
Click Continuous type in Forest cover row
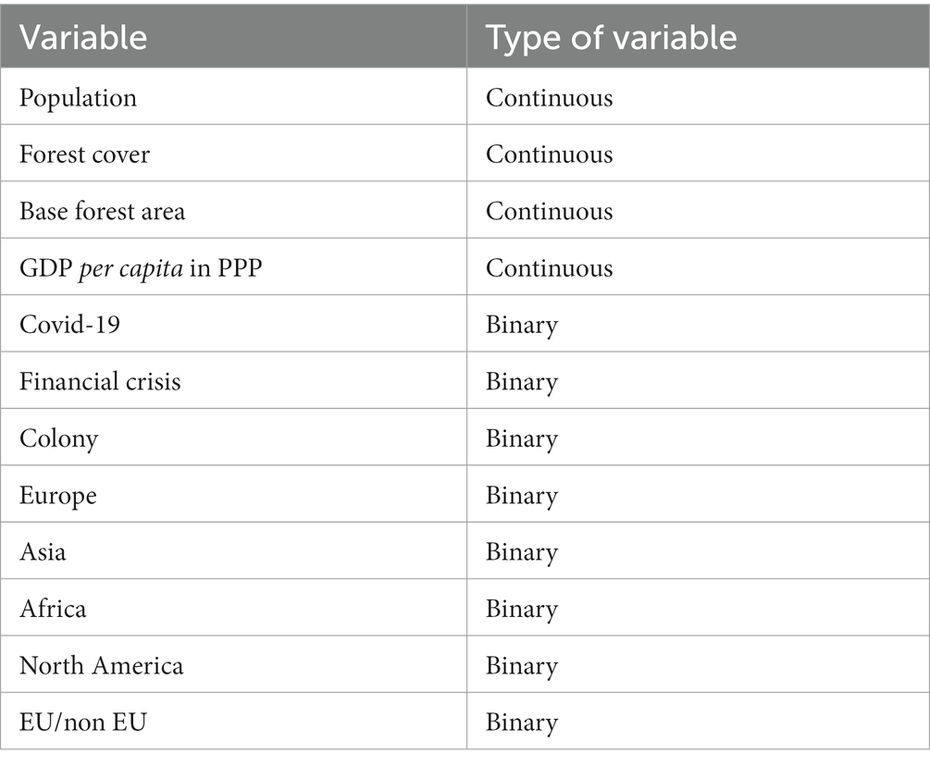pyautogui.click(x=550, y=154)
